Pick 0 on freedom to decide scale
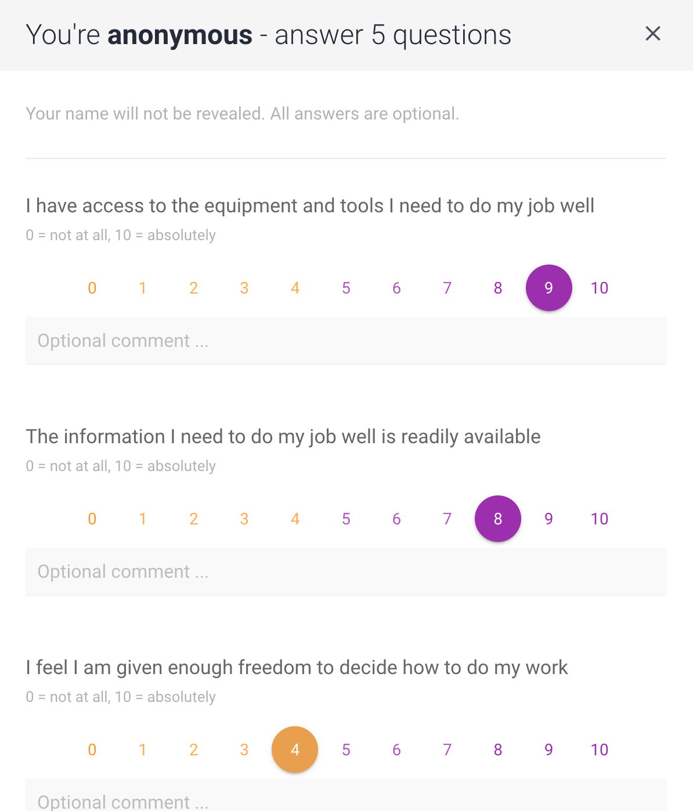This screenshot has width=693, height=811. point(92,750)
